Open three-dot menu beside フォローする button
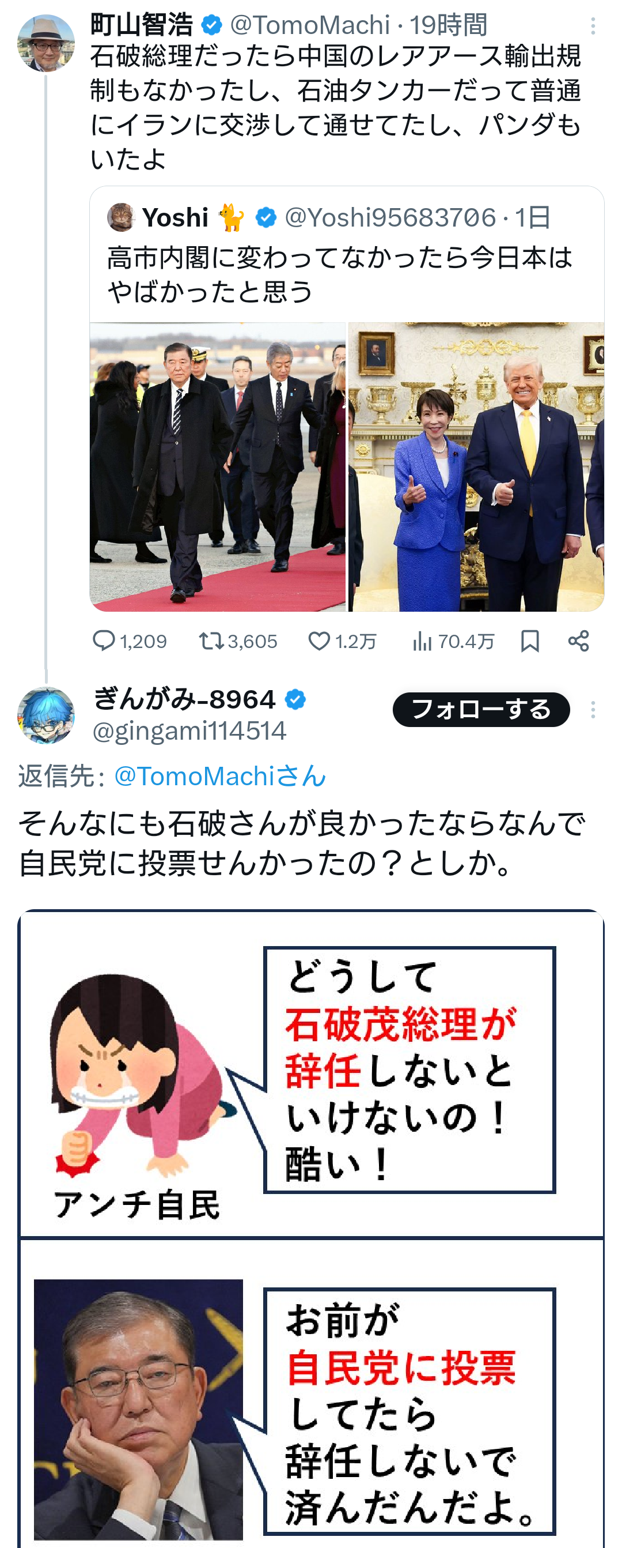 coord(593,710)
